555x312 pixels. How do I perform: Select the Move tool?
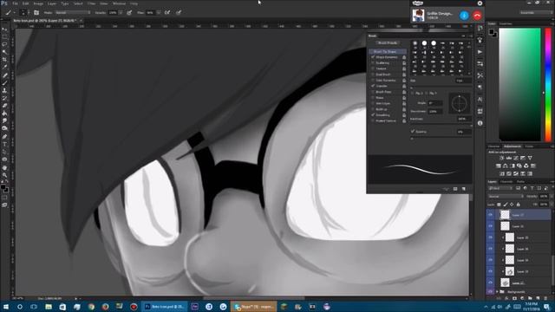point(4,29)
